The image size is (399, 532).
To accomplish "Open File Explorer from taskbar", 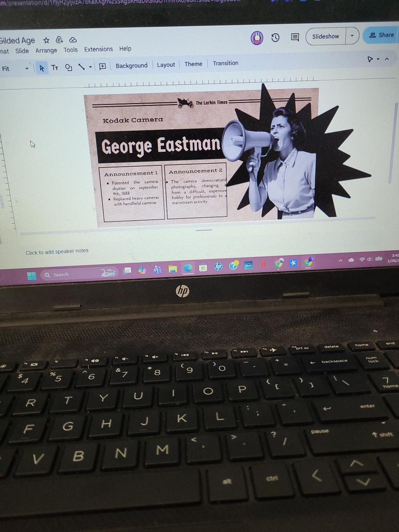I will pos(173,269).
